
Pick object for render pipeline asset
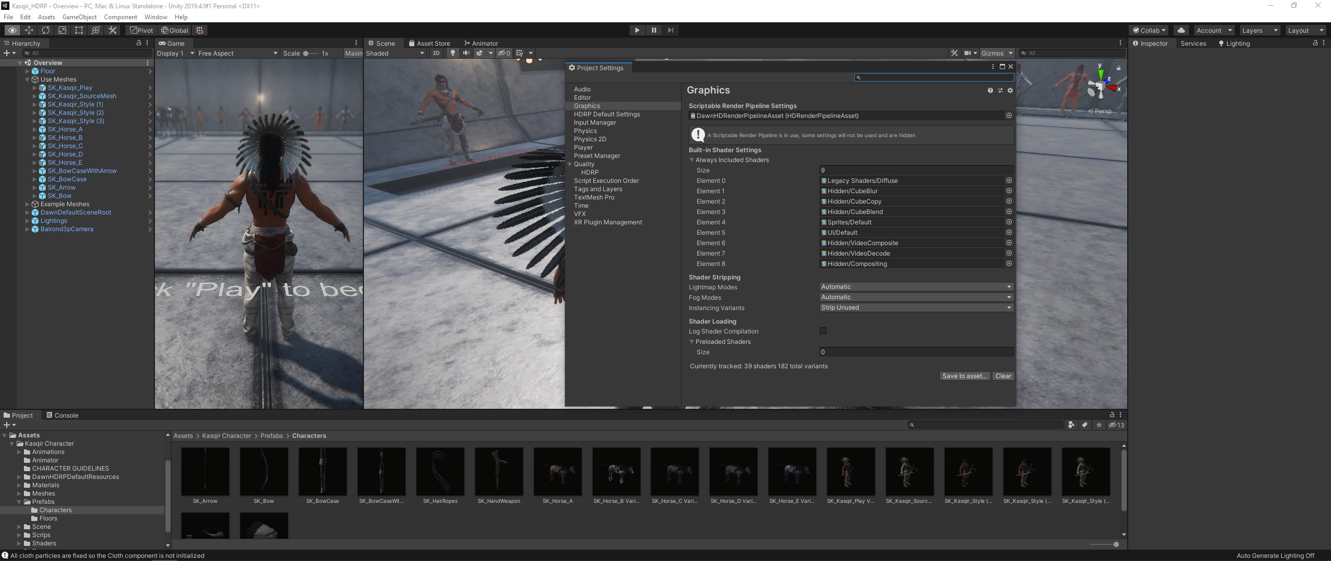tap(1009, 116)
